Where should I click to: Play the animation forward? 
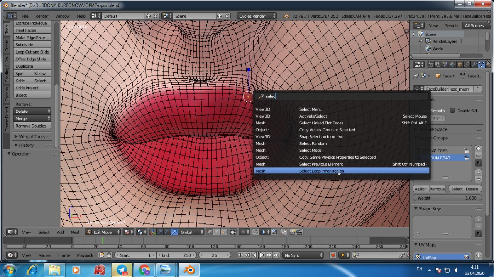tap(262, 255)
